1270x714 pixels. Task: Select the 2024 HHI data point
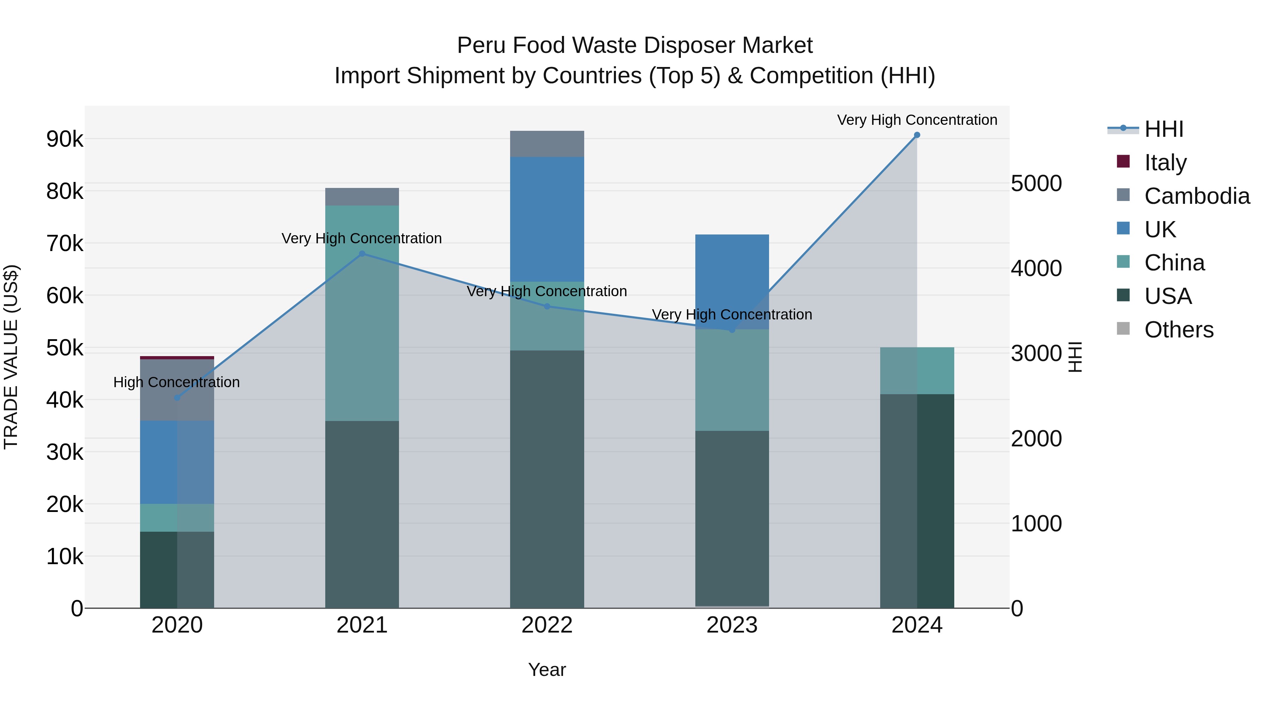pos(917,135)
